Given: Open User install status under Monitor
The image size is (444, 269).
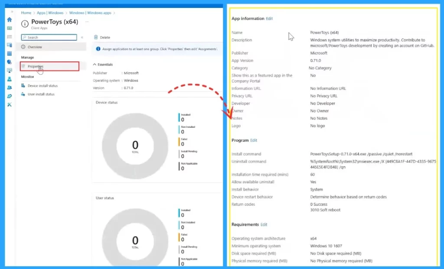Looking at the screenshot, I should click(41, 94).
